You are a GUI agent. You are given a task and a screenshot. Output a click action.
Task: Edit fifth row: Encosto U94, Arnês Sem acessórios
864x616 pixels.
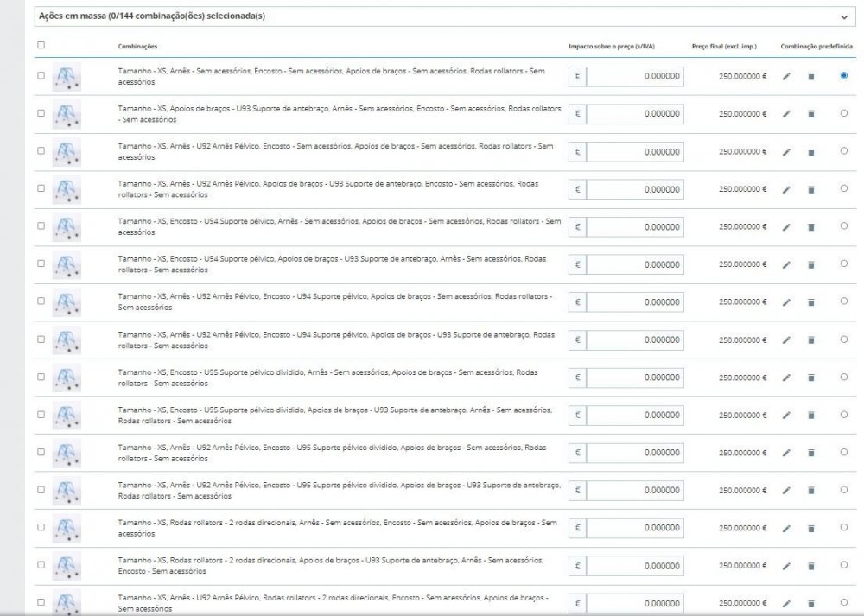[786, 227]
